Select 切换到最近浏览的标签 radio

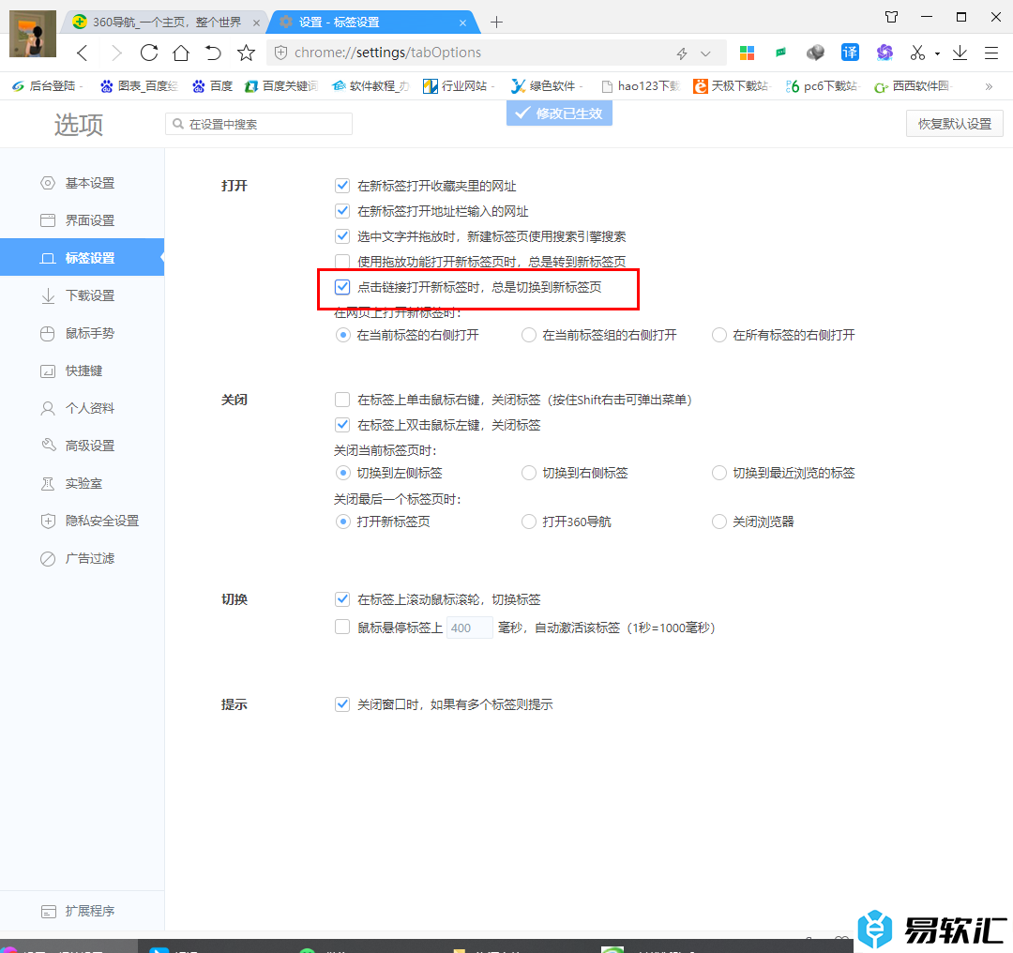719,473
